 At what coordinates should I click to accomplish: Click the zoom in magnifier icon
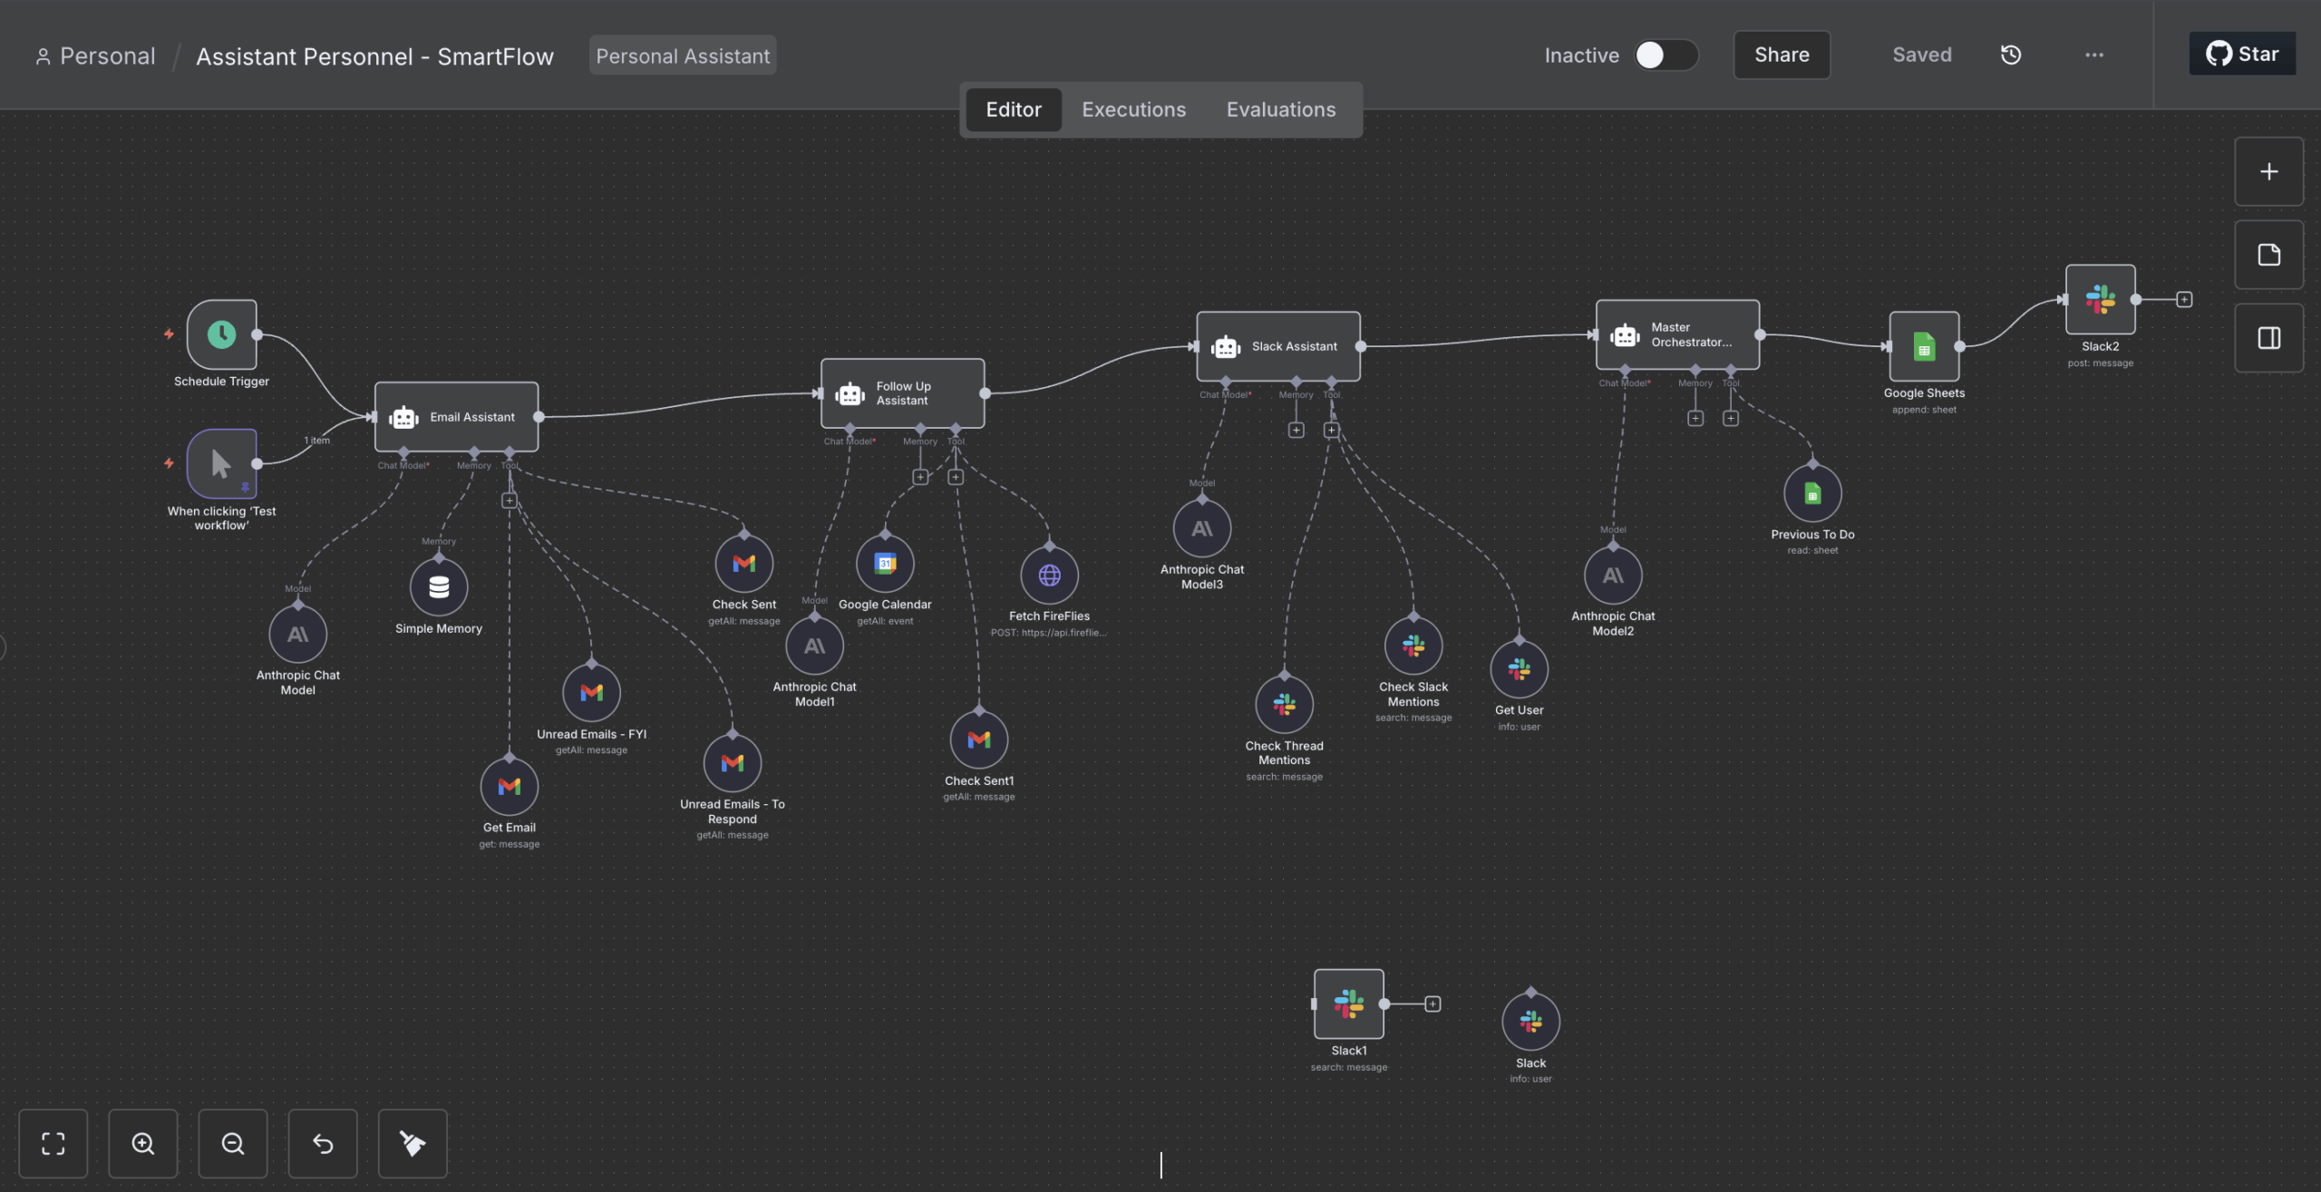click(143, 1143)
